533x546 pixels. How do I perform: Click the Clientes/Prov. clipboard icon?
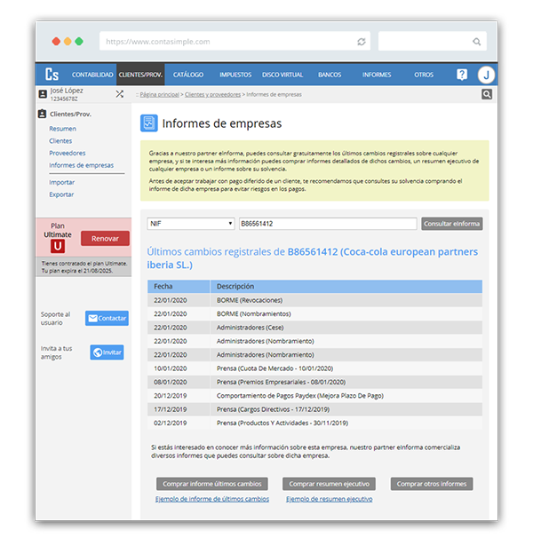42,114
